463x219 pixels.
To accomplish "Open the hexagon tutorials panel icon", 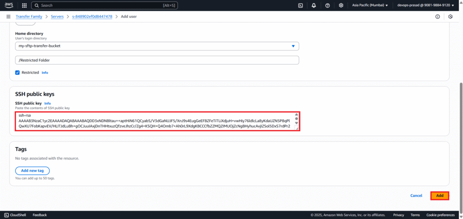I will [450, 17].
